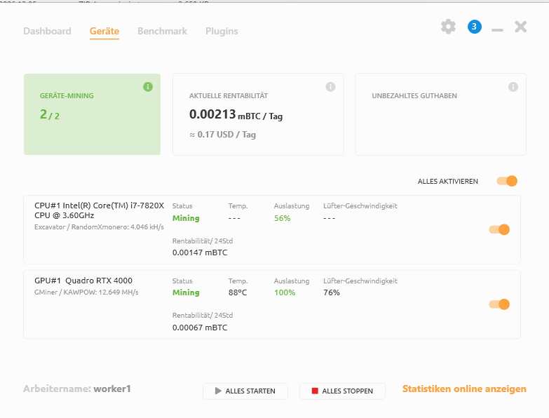Disable GPU#1 Quadro RTX 4000 mining toggle
Screen dimensions: 549x418
point(499,304)
